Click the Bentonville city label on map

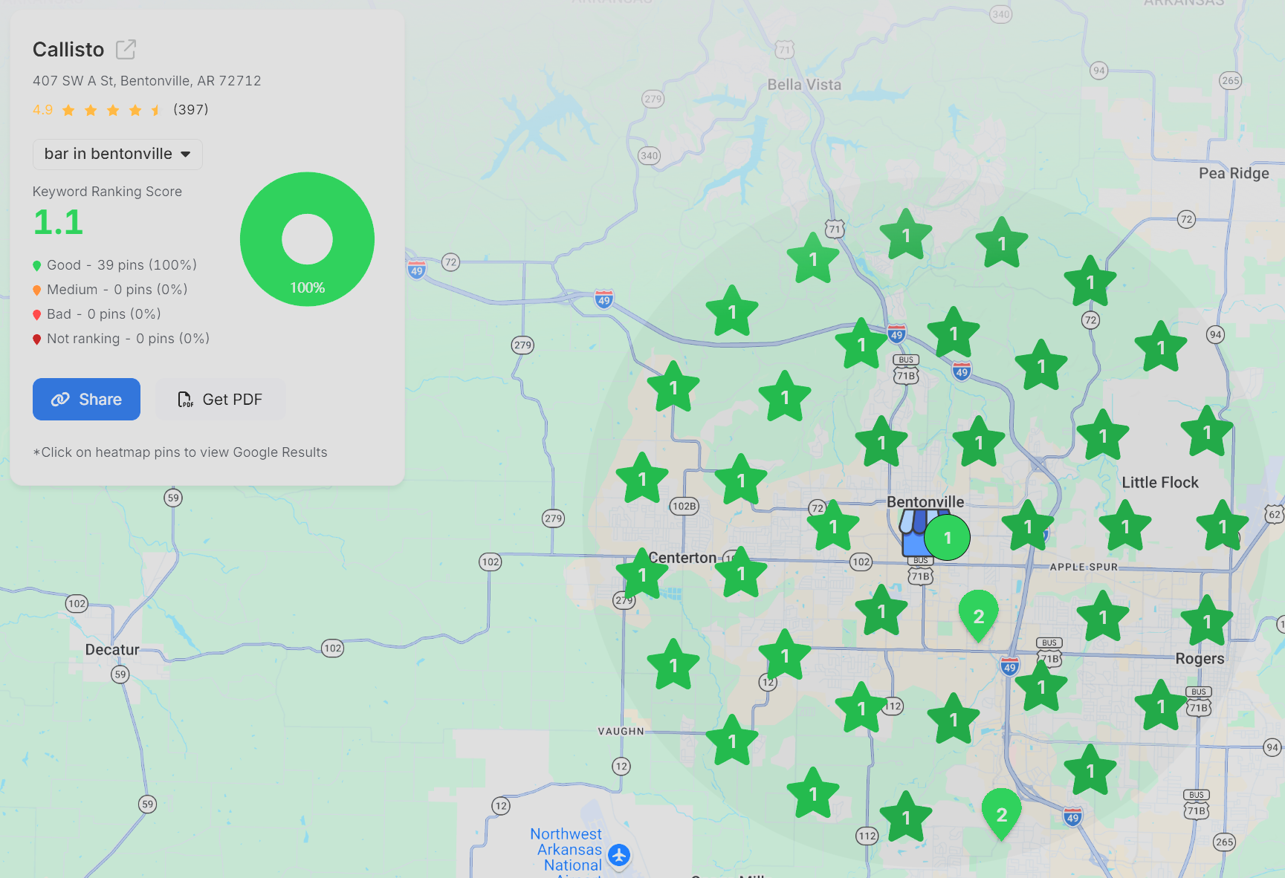coord(925,502)
